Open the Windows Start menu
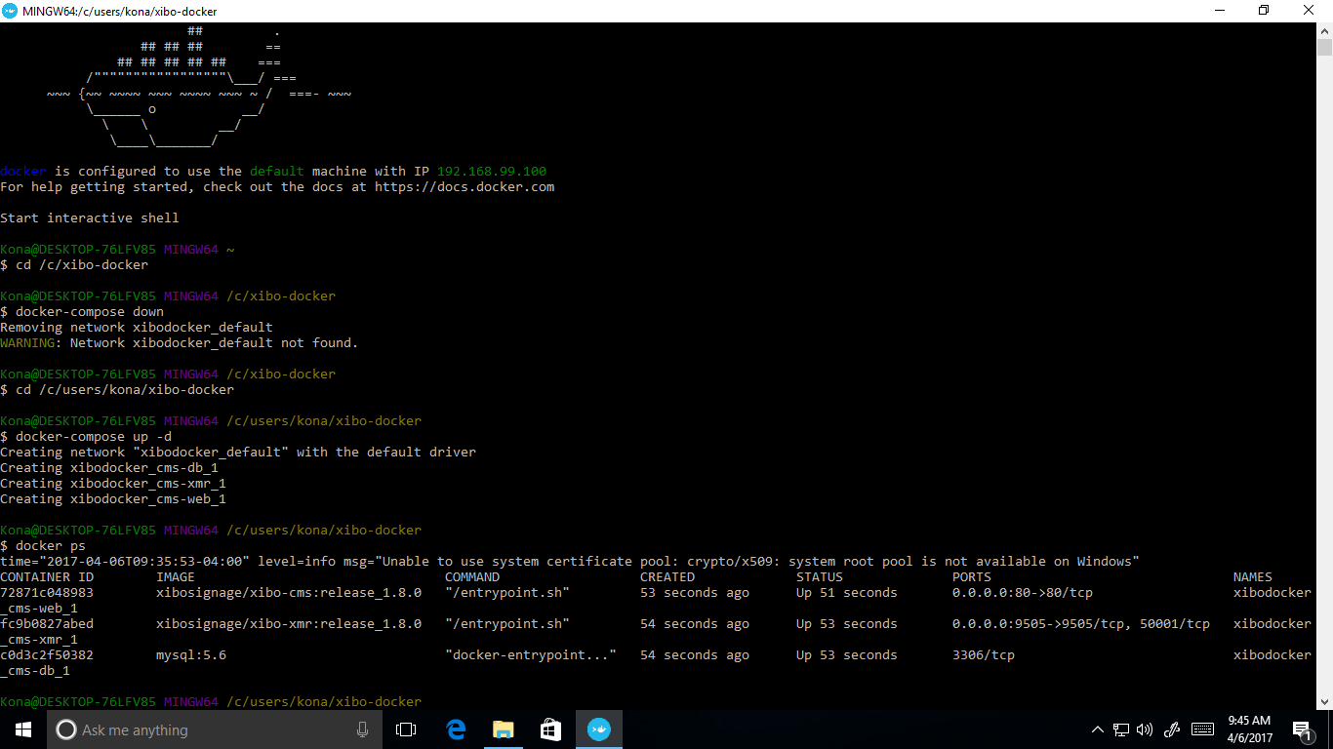This screenshot has width=1333, height=749. [23, 729]
